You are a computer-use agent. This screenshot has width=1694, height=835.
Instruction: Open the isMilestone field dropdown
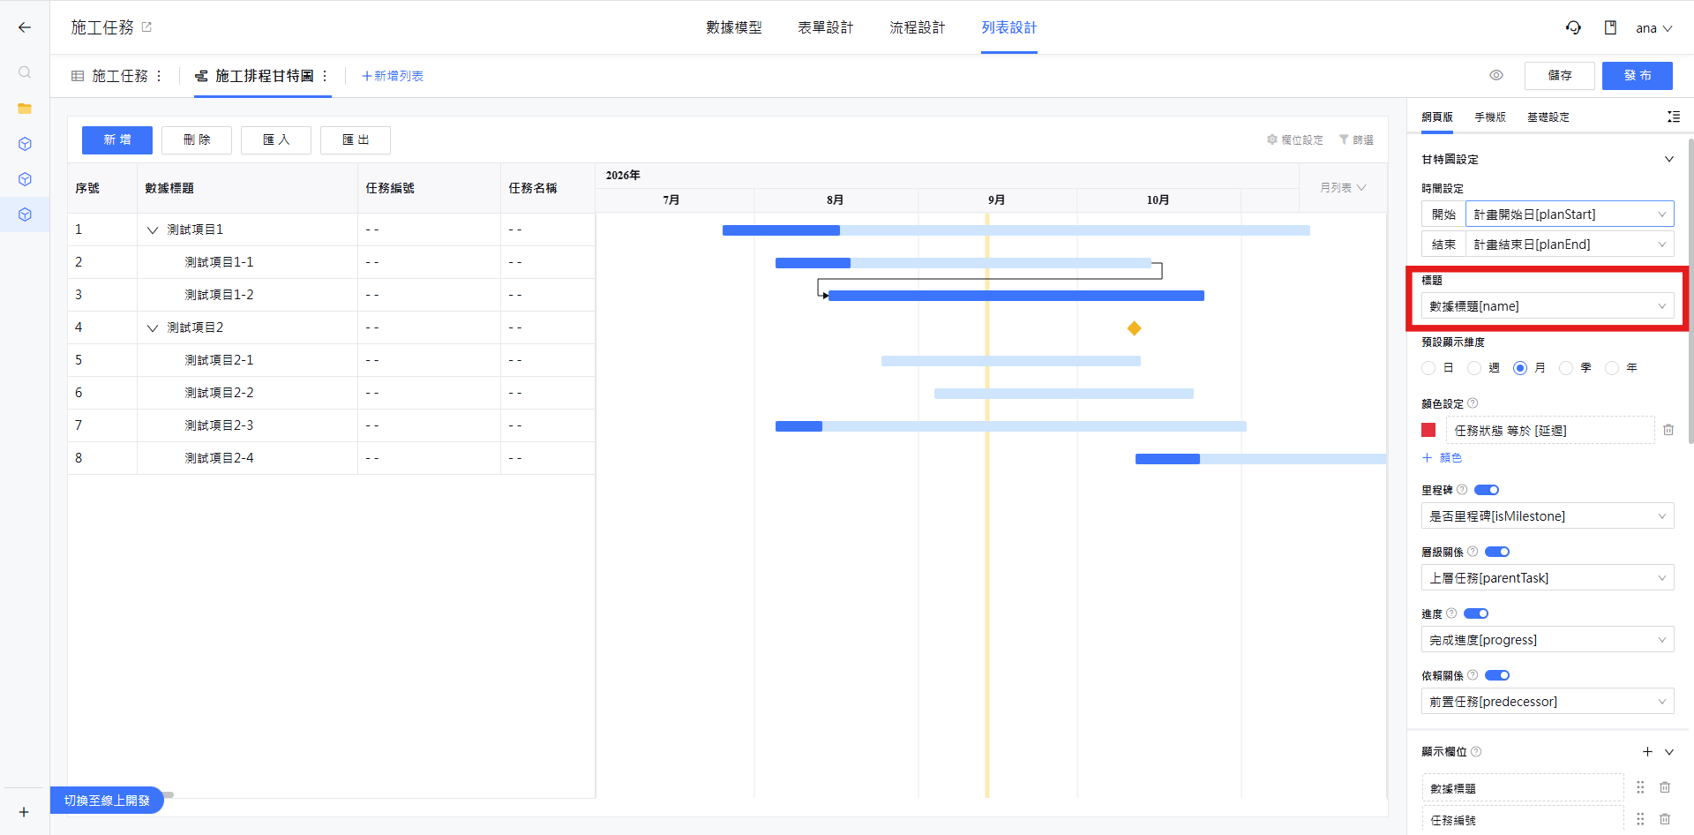tap(1548, 516)
